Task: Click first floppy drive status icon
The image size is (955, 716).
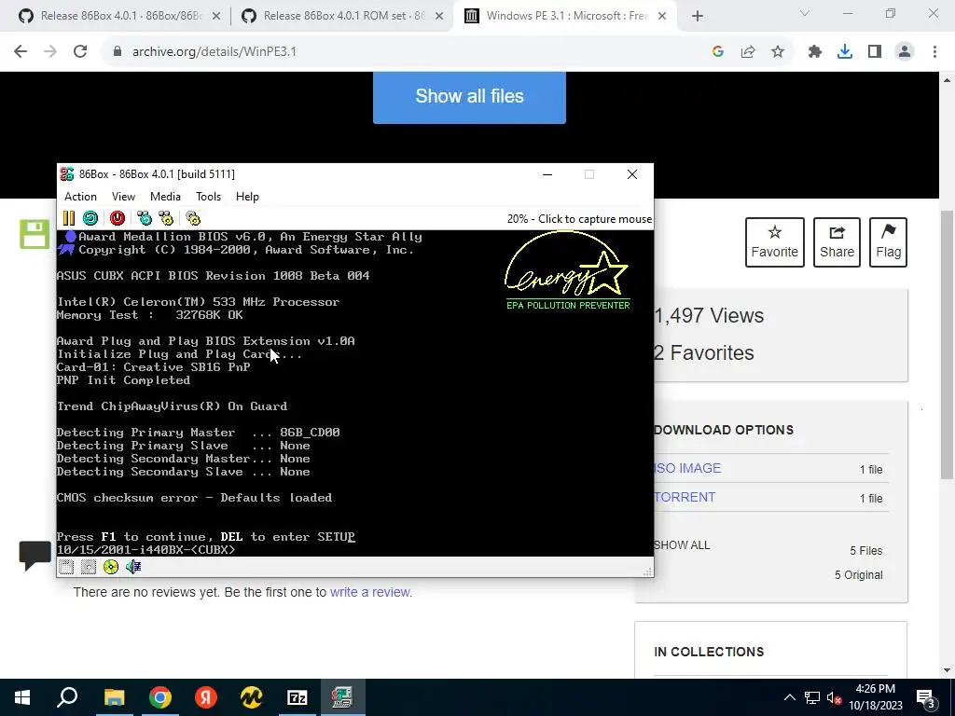Action: coord(66,567)
